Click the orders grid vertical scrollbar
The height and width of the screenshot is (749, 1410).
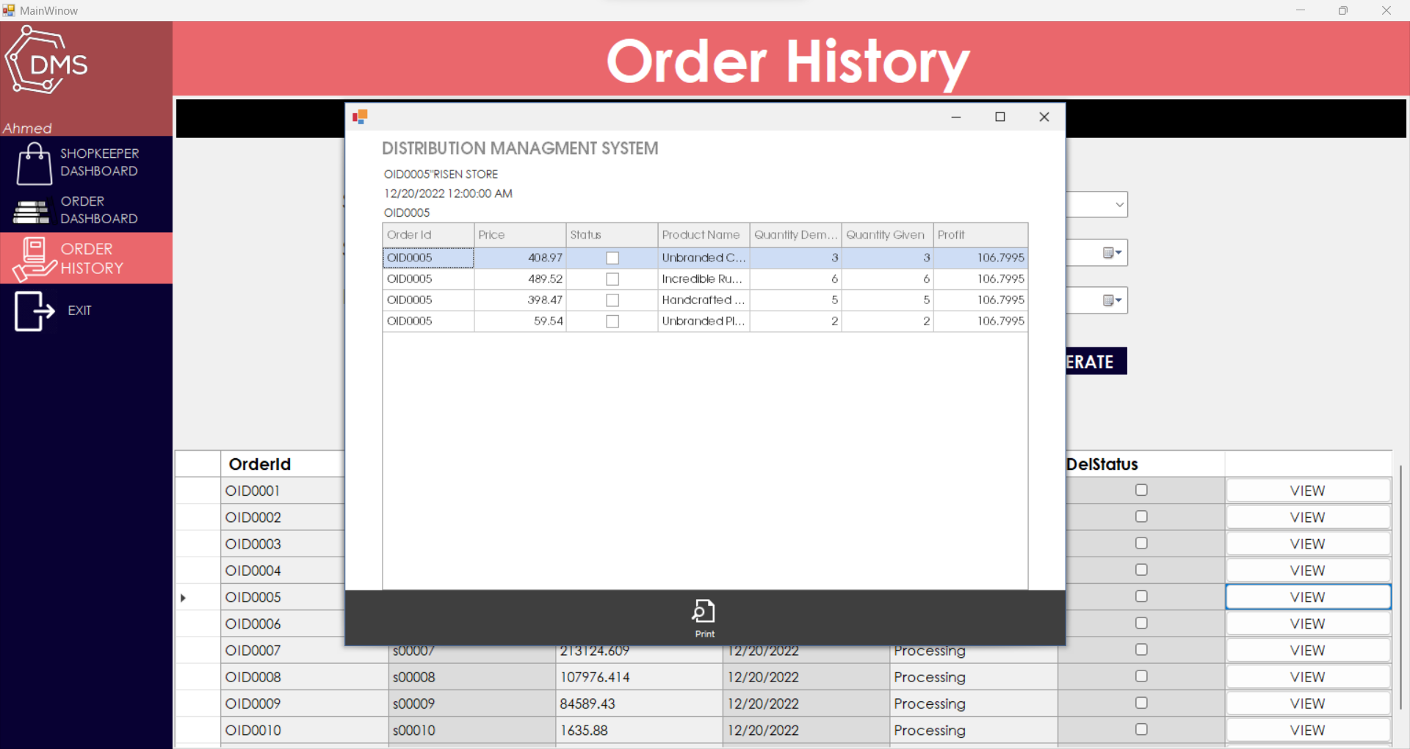pos(1400,587)
